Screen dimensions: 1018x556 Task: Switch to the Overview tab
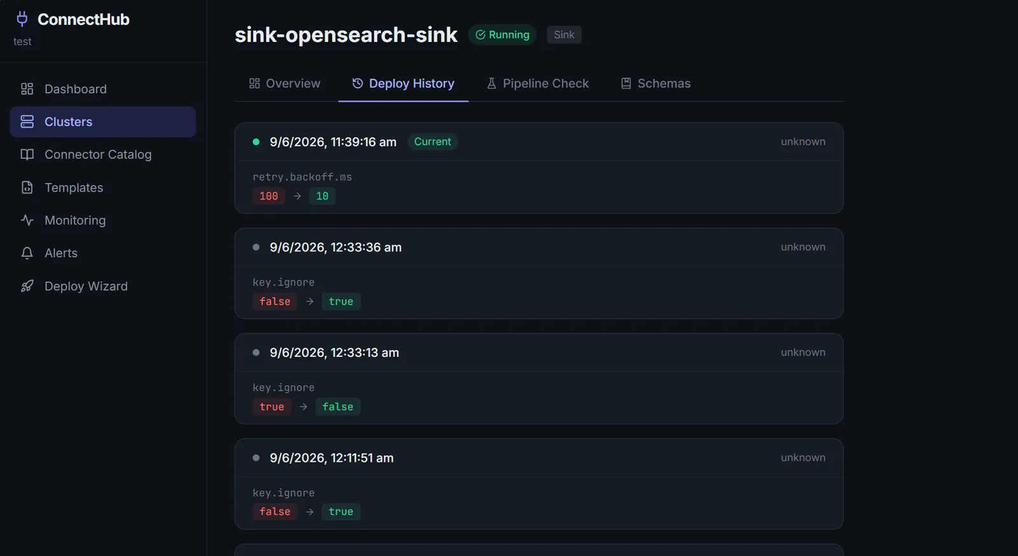pyautogui.click(x=284, y=83)
